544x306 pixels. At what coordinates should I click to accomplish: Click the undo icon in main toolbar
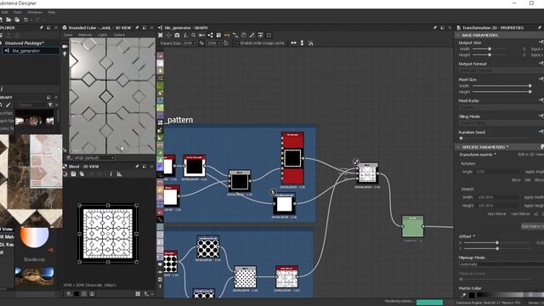tap(25, 20)
